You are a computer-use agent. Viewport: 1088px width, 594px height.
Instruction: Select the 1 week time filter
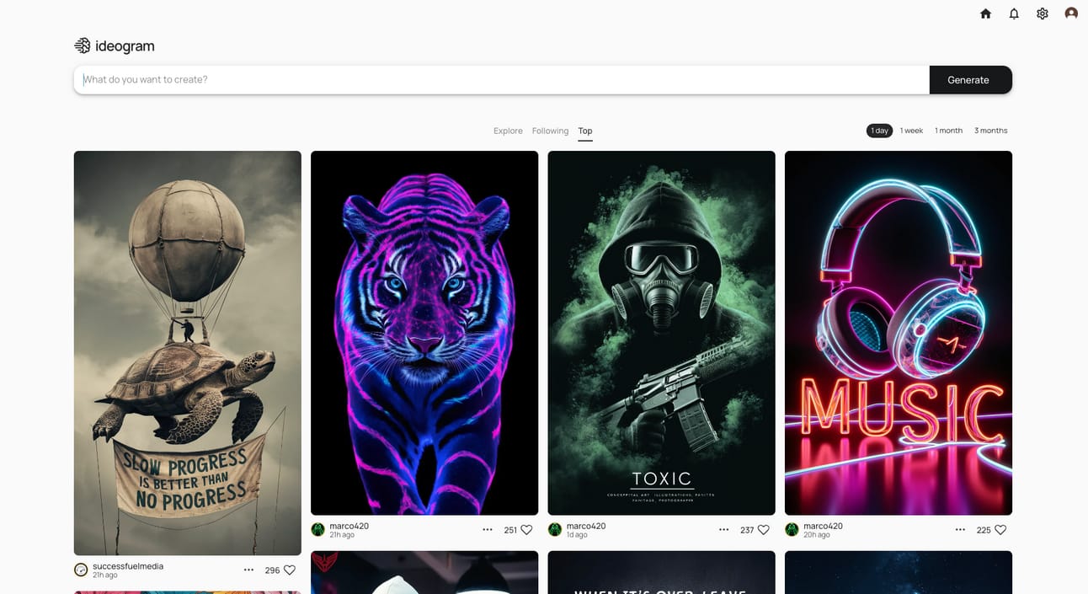click(x=911, y=131)
